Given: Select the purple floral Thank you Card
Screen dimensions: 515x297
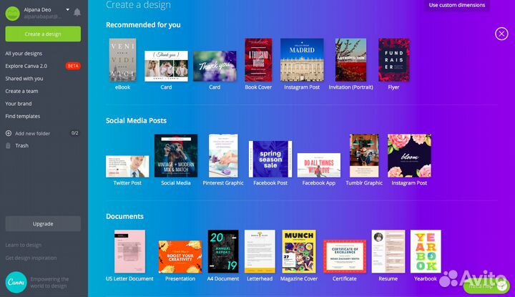Looking at the screenshot, I should (215, 66).
